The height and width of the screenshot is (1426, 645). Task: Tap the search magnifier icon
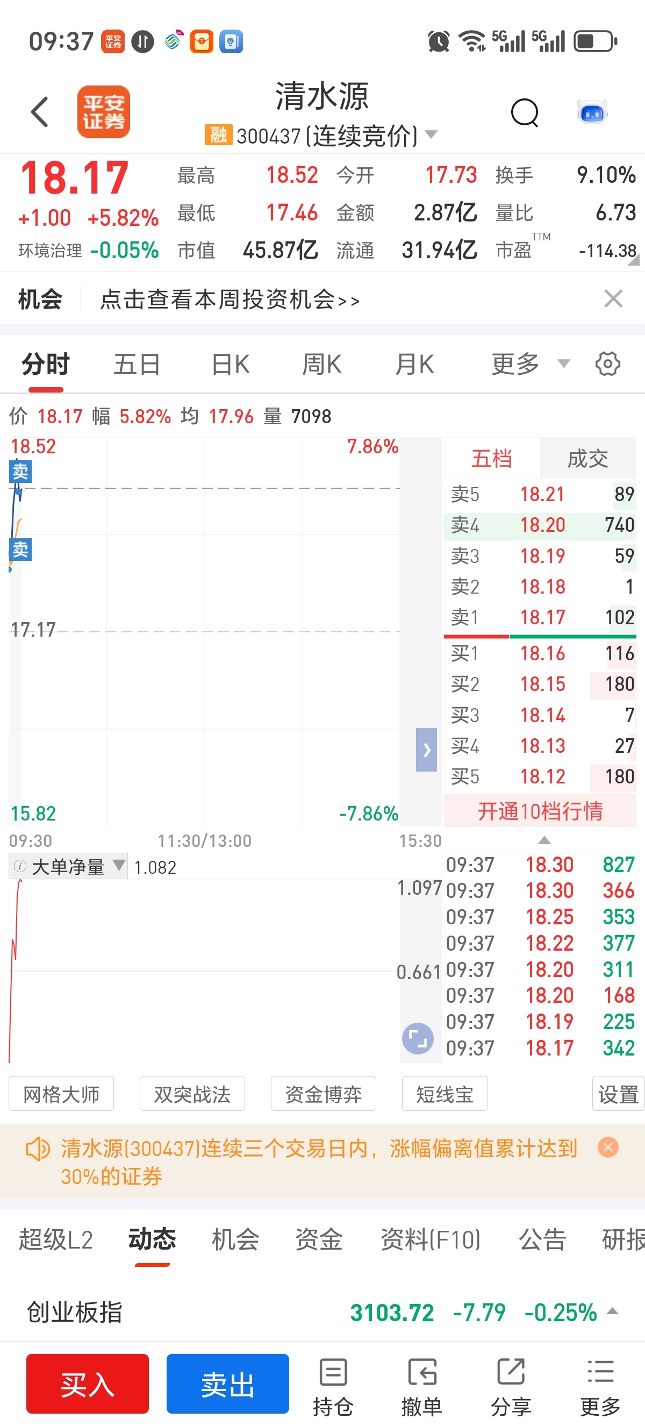click(x=525, y=113)
